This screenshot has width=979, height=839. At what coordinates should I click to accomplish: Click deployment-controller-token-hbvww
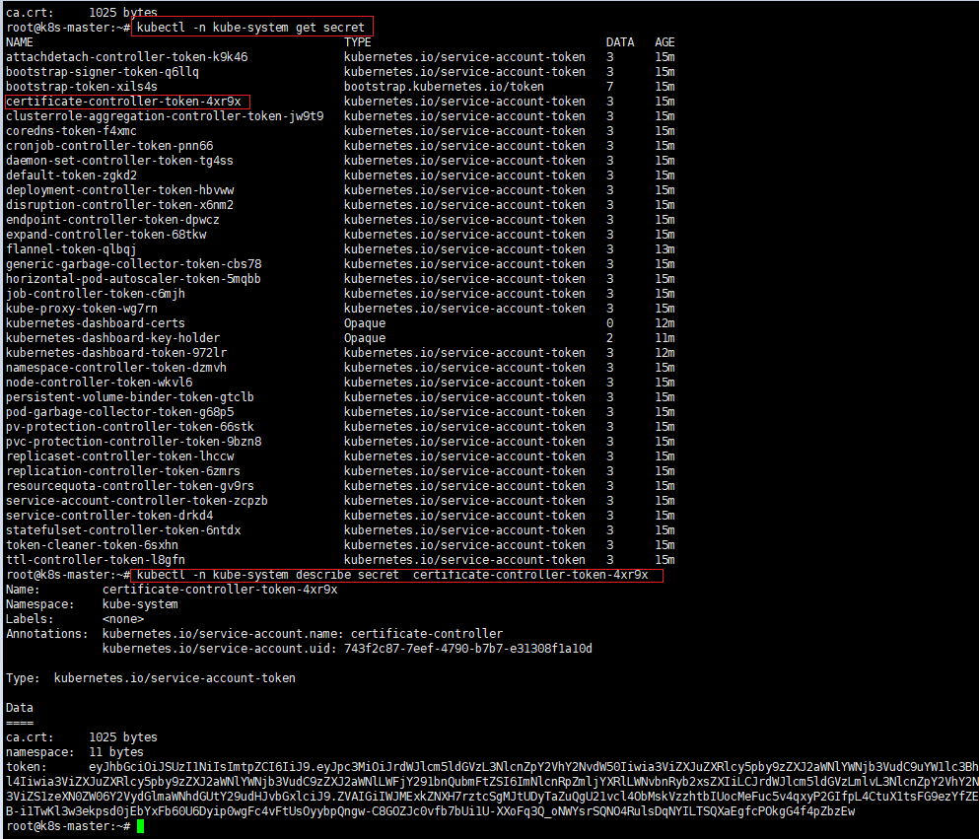click(x=120, y=189)
